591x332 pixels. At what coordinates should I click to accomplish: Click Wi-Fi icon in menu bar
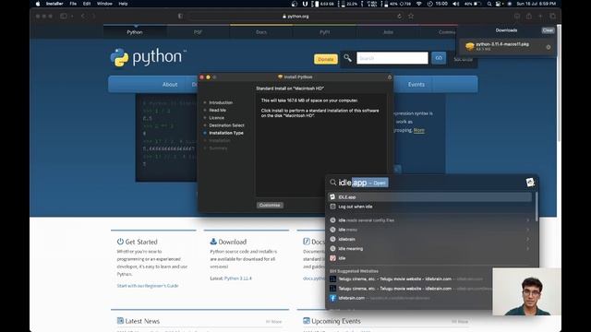pos(418,4)
